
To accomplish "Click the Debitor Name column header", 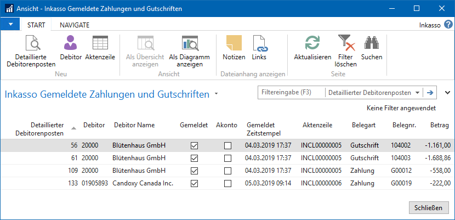I will point(134,126).
